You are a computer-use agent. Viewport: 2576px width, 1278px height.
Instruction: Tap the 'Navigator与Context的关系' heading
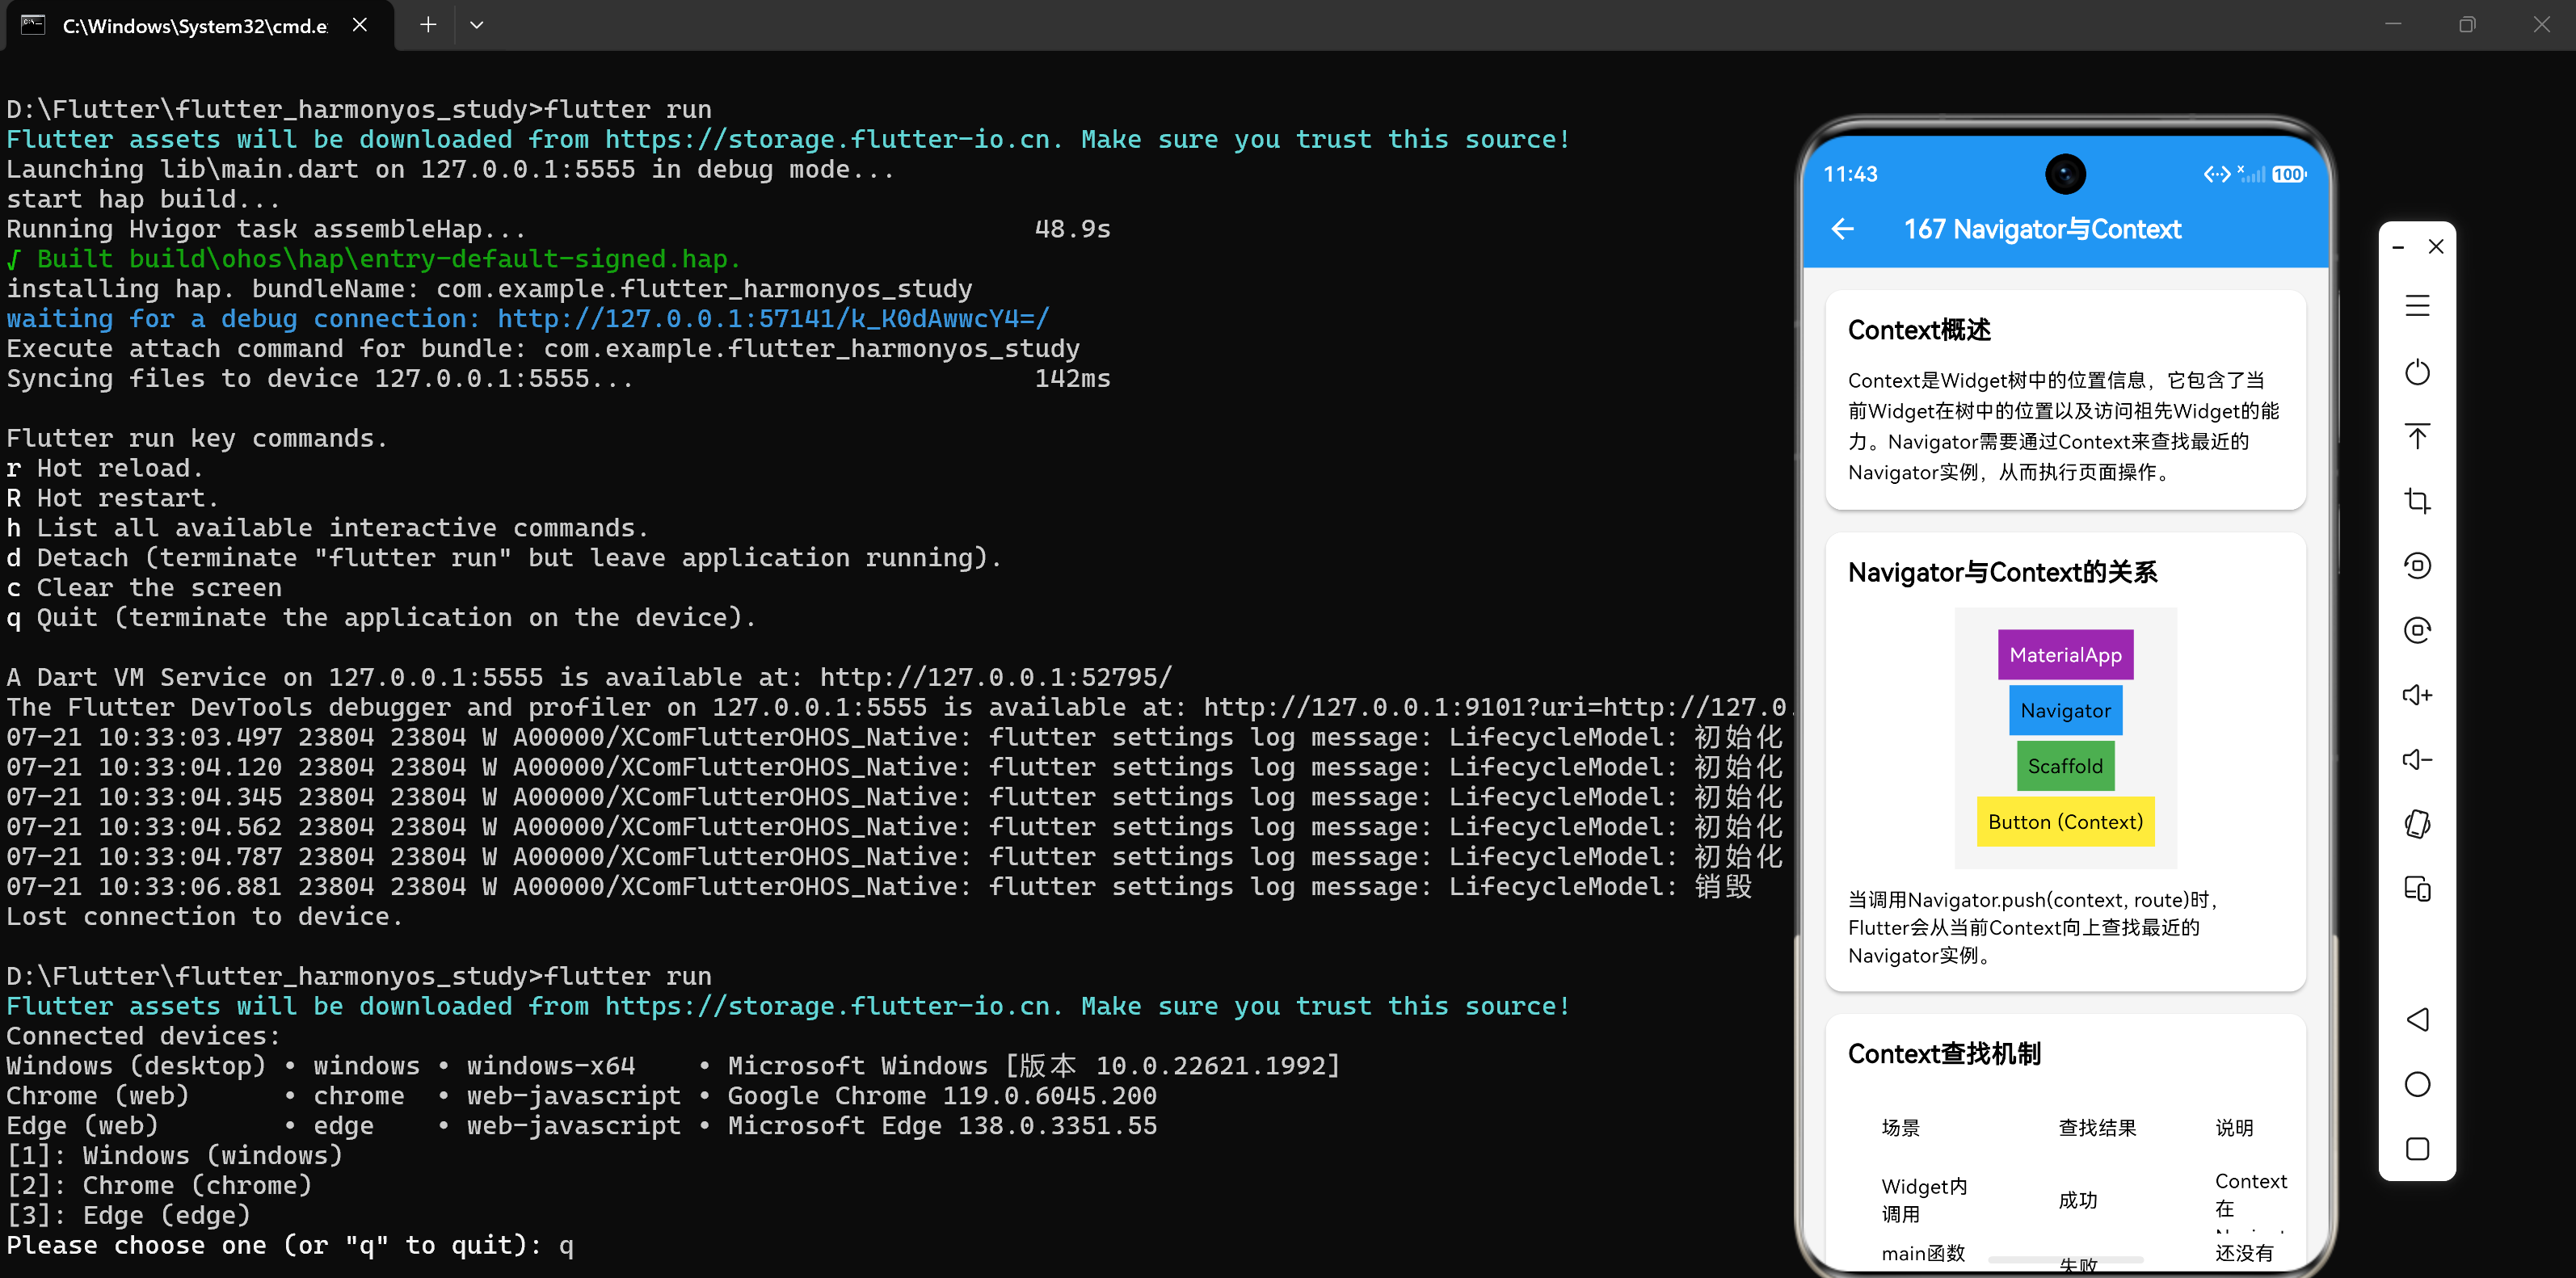[x=2002, y=572]
